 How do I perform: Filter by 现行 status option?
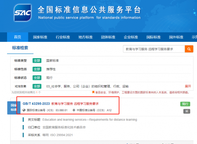49,78
